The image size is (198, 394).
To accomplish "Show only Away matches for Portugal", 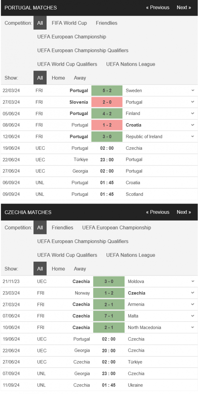I will click(x=80, y=78).
